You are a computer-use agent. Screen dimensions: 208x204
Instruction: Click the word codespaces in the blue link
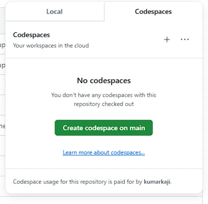coord(128,152)
